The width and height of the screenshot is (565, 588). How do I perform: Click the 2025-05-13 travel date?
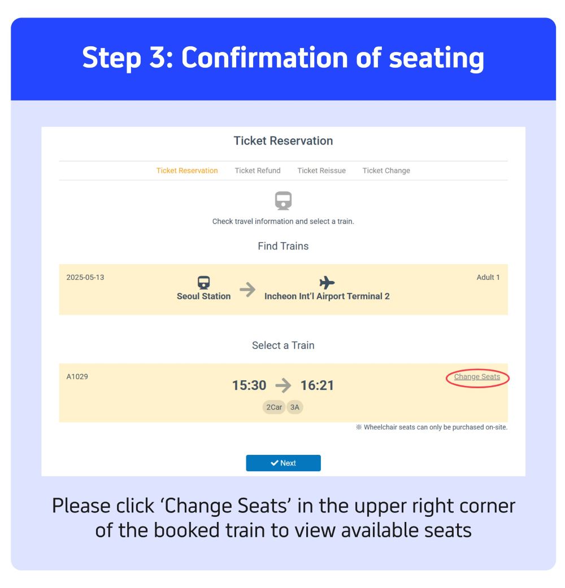pos(85,277)
